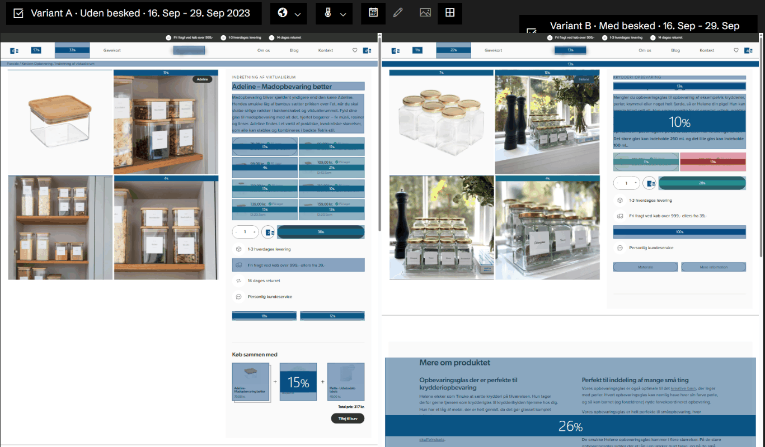Click the single bamboo-lid container image

pyautogui.click(x=60, y=122)
